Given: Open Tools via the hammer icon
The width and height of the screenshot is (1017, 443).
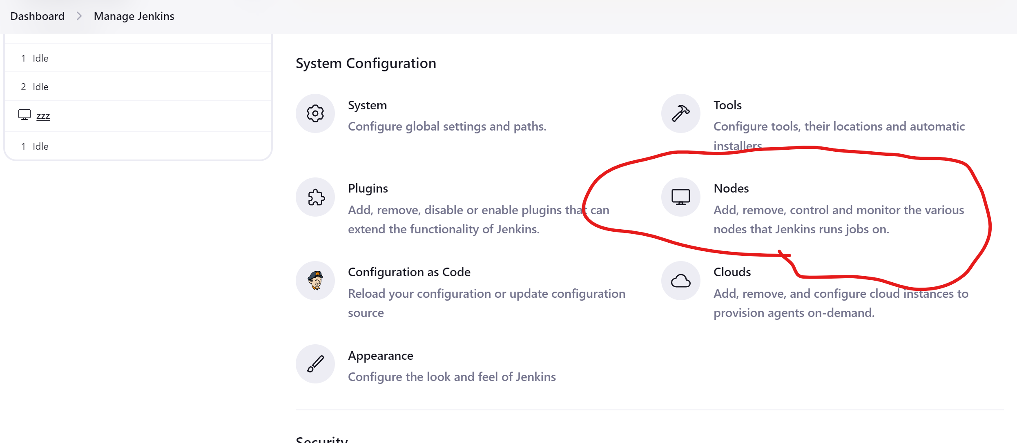Looking at the screenshot, I should [680, 113].
